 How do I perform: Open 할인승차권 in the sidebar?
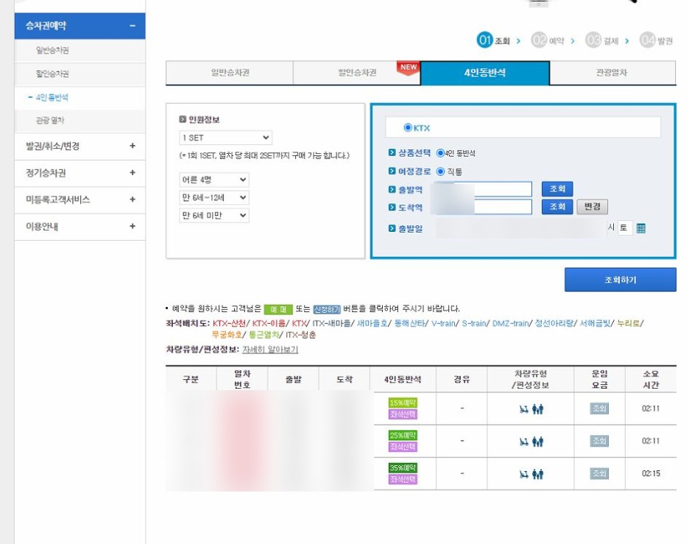coord(52,74)
